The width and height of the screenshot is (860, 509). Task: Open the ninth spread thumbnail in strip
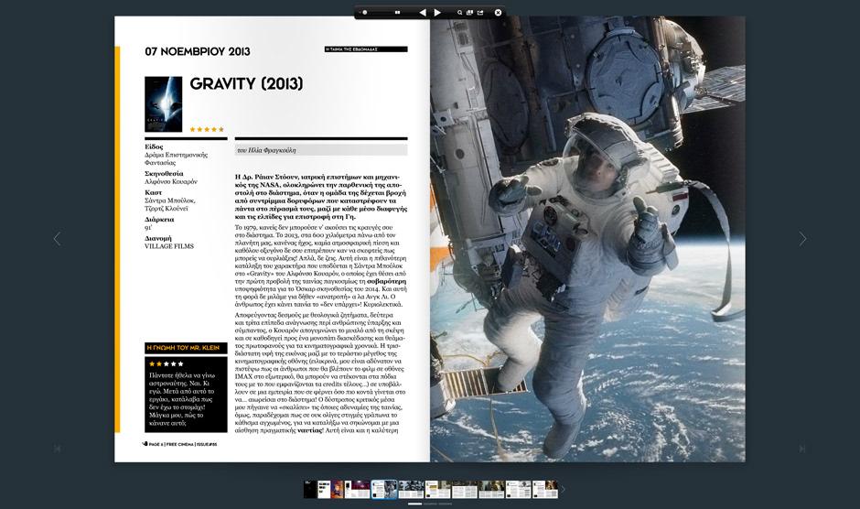click(519, 489)
